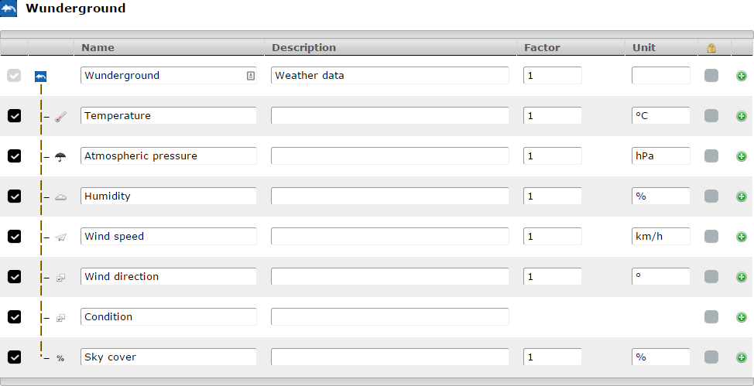This screenshot has width=754, height=386.
Task: Click the Sky cover factor field
Action: click(x=553, y=357)
